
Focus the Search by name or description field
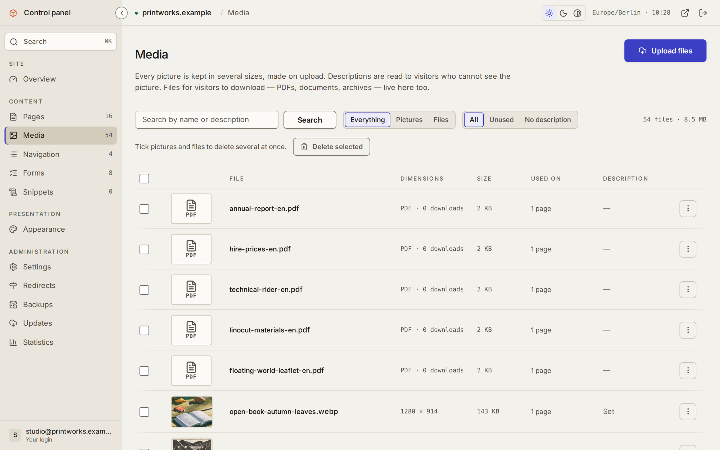click(x=207, y=120)
